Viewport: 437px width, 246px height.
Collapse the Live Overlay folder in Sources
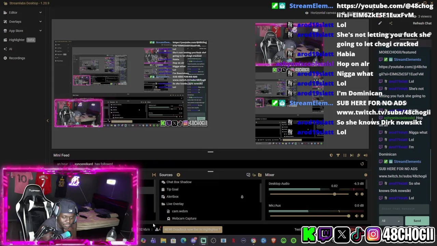point(163,204)
